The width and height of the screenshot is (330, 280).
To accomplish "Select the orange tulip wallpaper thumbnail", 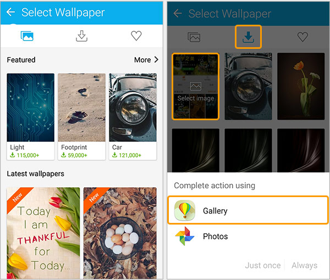I will (301, 86).
